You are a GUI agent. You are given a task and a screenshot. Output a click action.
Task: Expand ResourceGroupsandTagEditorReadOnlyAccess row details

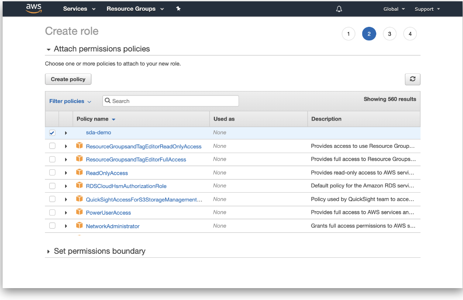click(66, 146)
